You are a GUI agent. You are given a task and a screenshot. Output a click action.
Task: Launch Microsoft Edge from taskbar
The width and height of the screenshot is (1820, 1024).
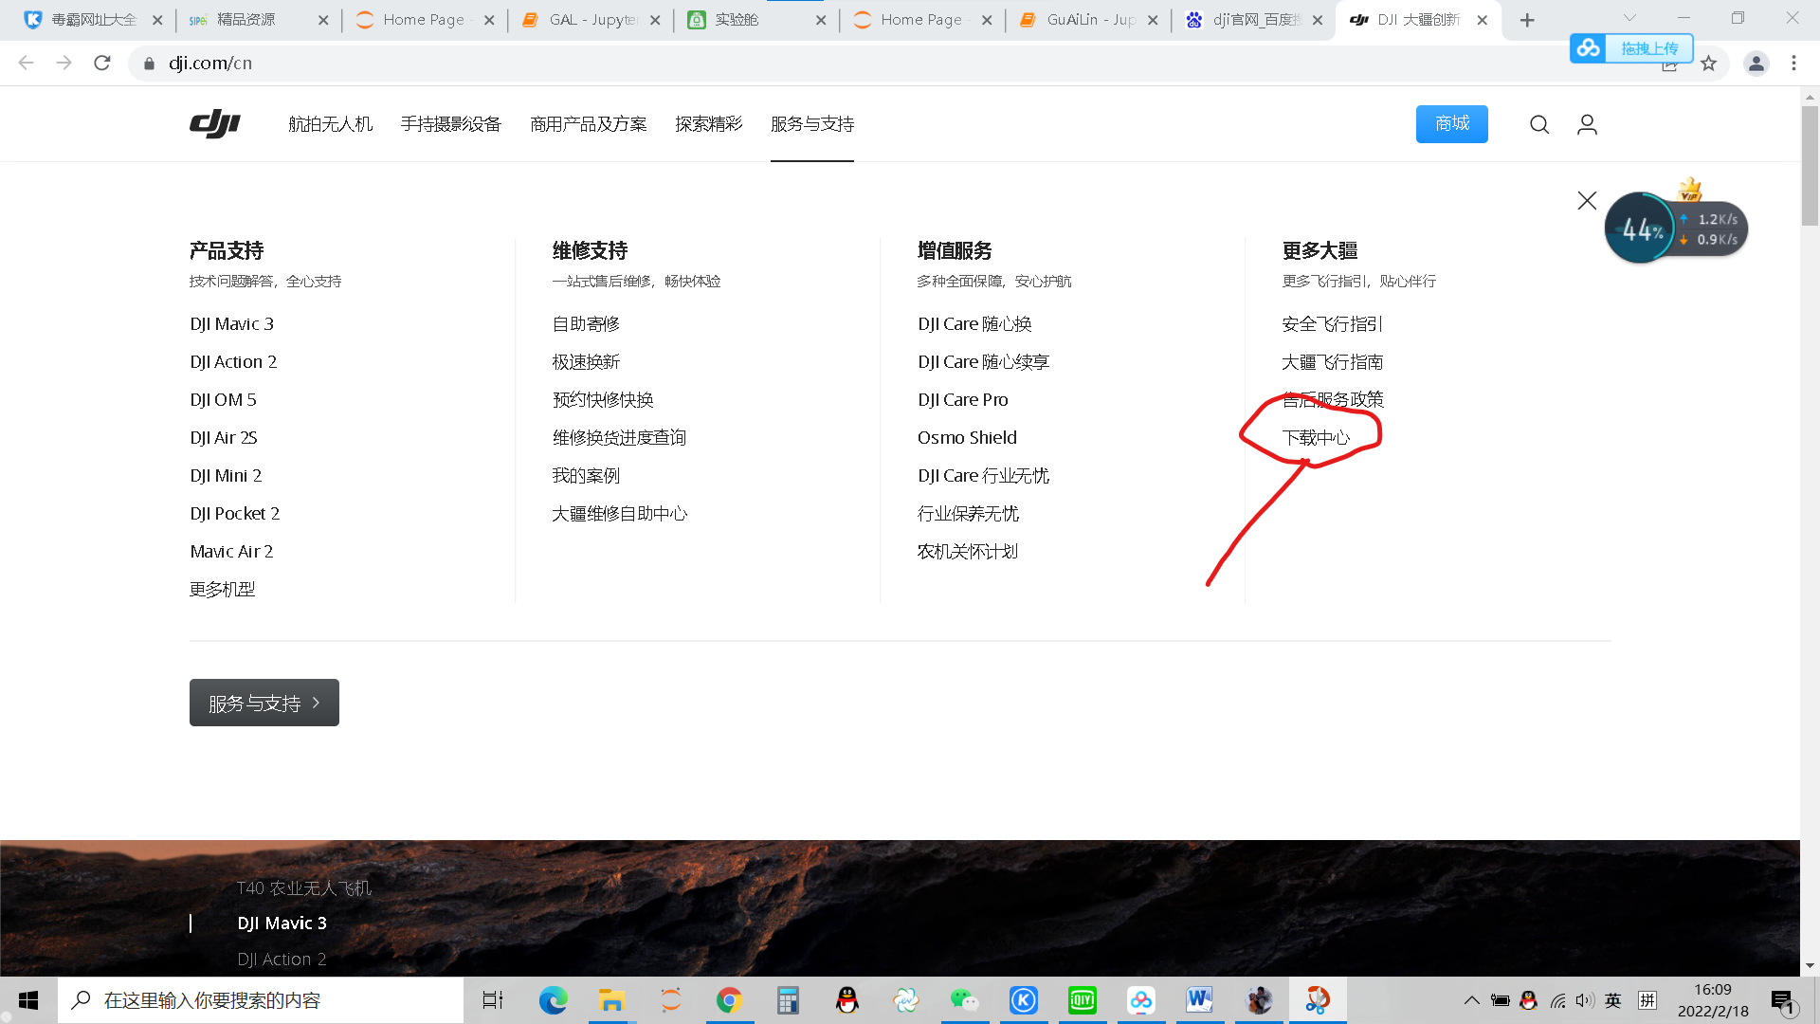tap(553, 1000)
